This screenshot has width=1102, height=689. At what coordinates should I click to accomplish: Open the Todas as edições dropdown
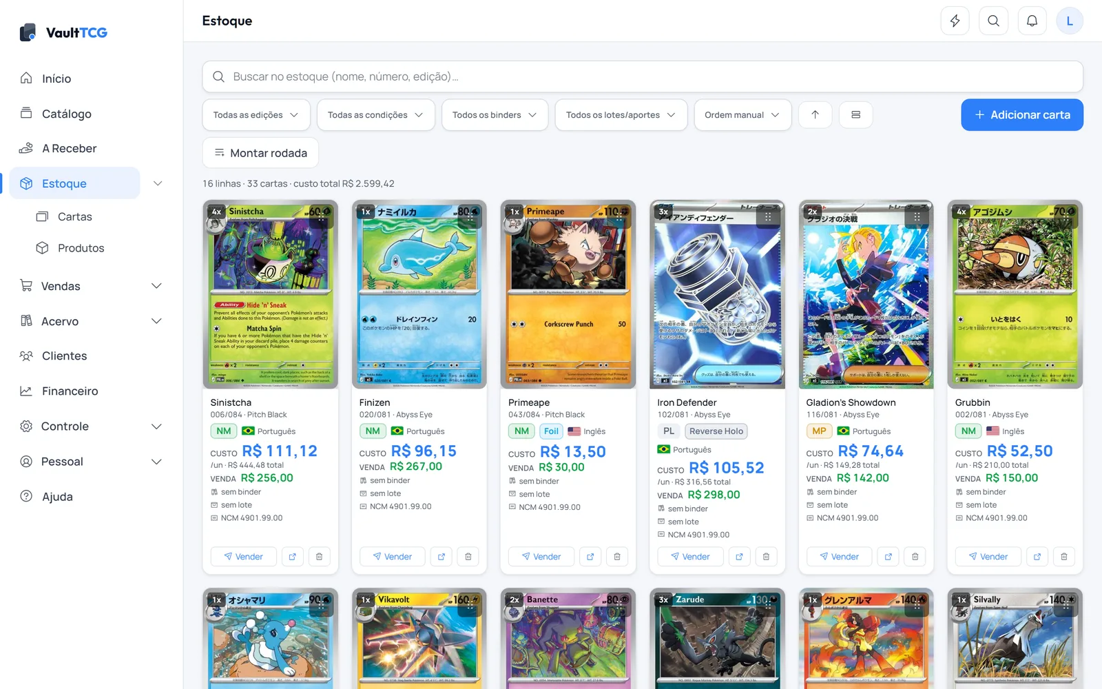pyautogui.click(x=256, y=115)
